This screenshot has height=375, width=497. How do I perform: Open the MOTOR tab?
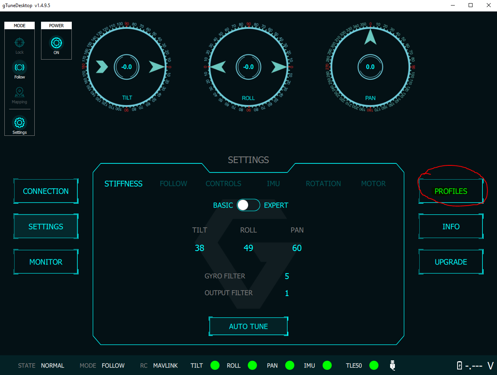373,184
